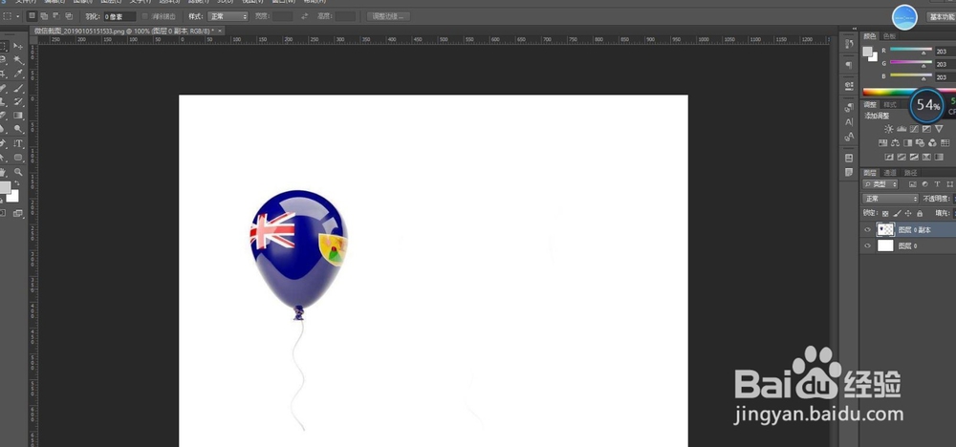Image resolution: width=956 pixels, height=447 pixels.
Task: Add a Brightness/Contrast adjustment
Action: tap(889, 129)
